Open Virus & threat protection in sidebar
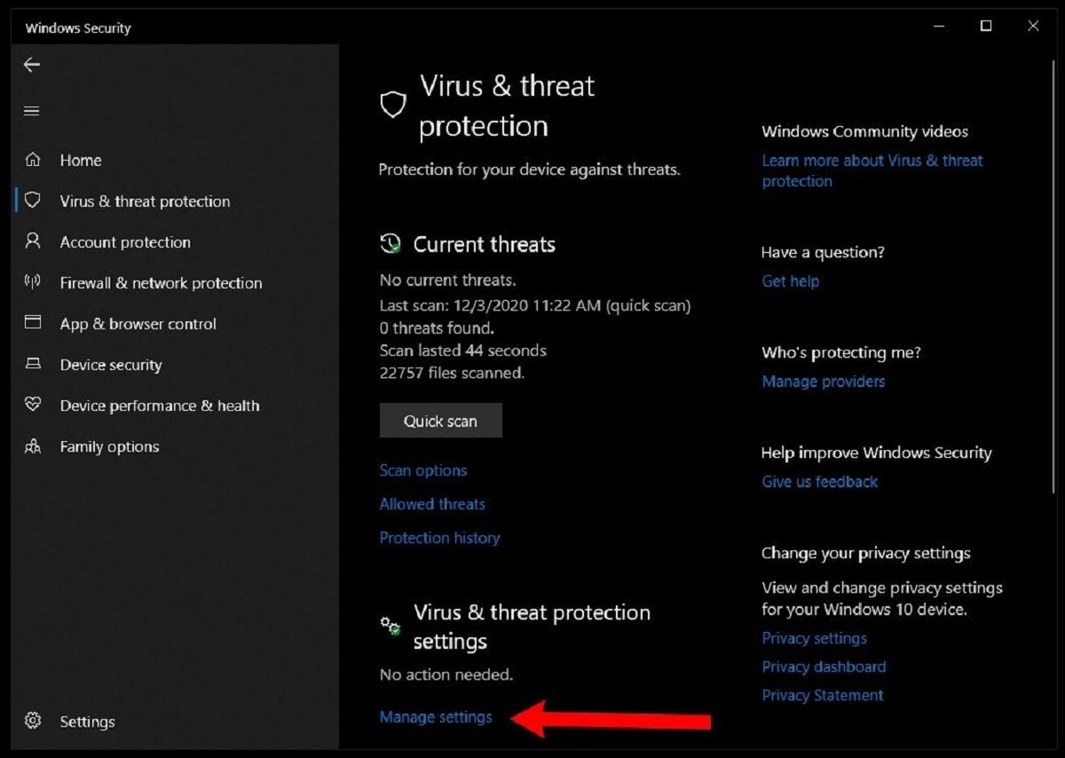The width and height of the screenshot is (1065, 758). 145,201
